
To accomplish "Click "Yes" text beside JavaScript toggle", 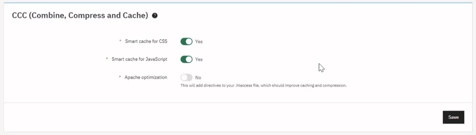I will coord(199,60).
